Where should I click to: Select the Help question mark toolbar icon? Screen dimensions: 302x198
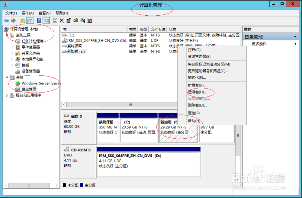pyautogui.click(x=39, y=20)
